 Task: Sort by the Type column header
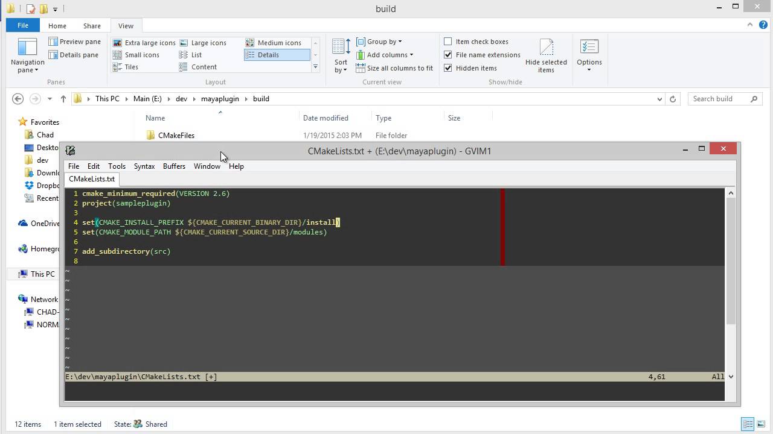383,118
